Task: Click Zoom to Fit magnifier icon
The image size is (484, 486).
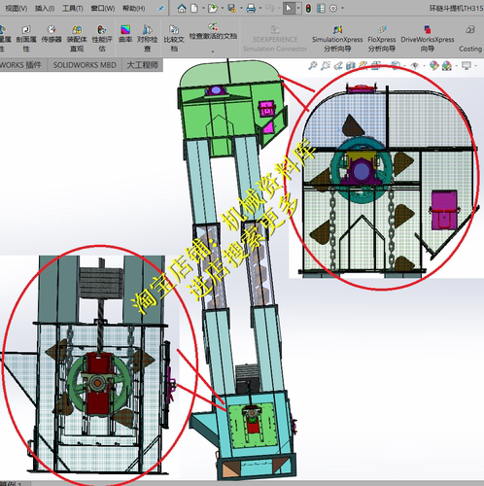Action: click(x=312, y=66)
